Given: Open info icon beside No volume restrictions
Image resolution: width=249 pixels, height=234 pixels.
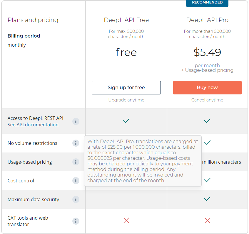Looking at the screenshot, I should tap(76, 143).
